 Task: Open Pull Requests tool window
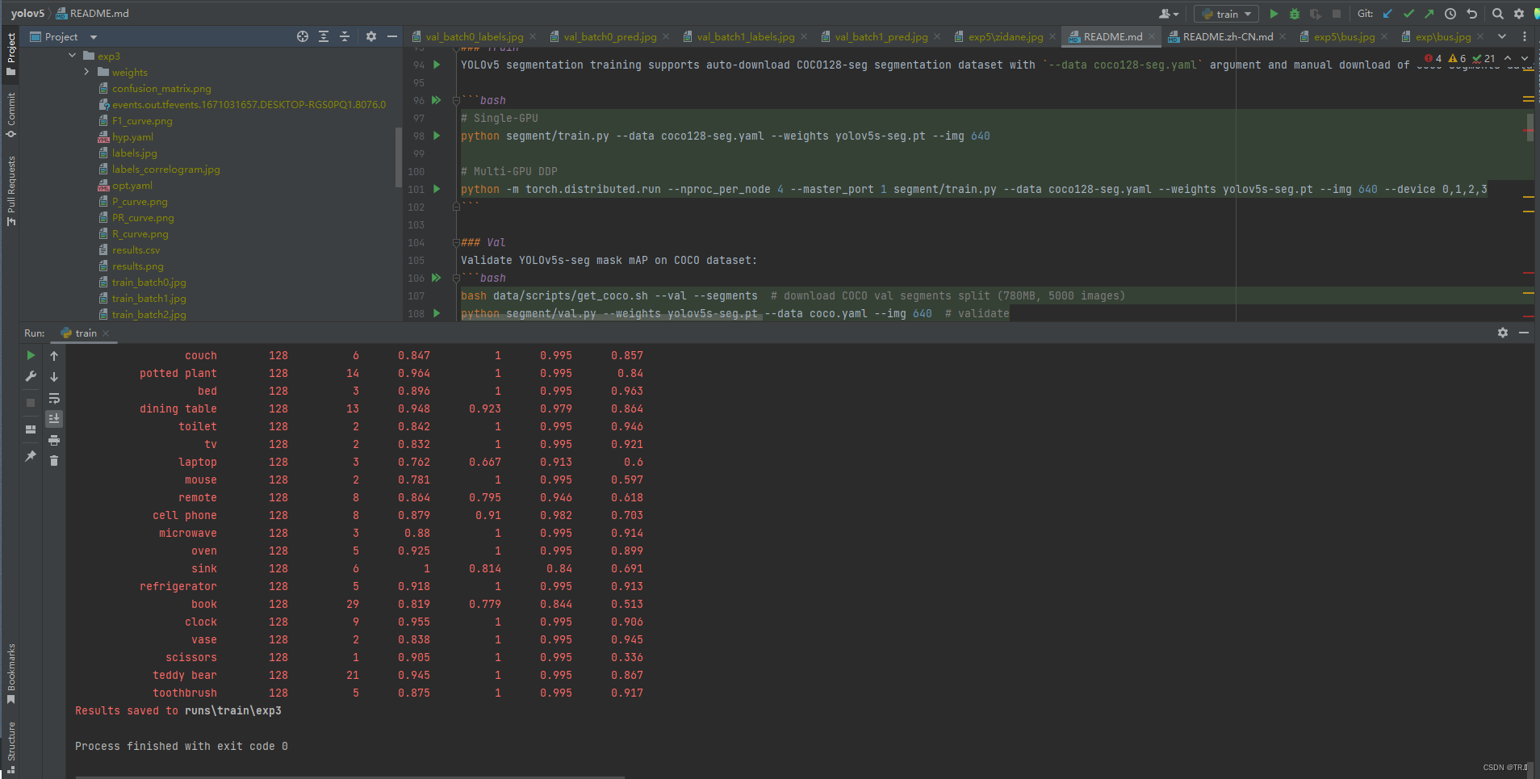pyautogui.click(x=11, y=191)
